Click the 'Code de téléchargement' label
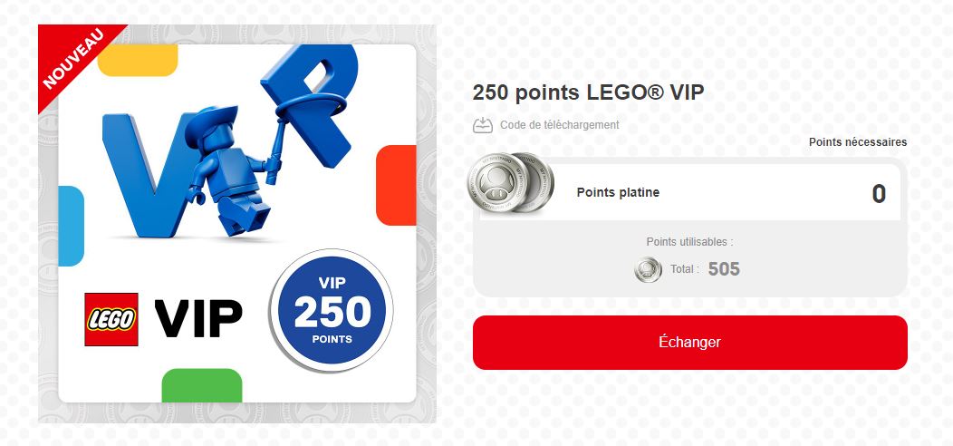The height and width of the screenshot is (446, 953). pos(560,125)
